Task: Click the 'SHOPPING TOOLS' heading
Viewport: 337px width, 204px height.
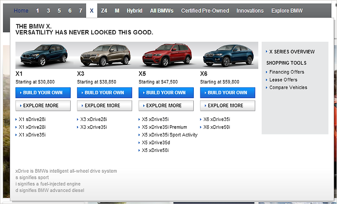Action: tap(286, 63)
